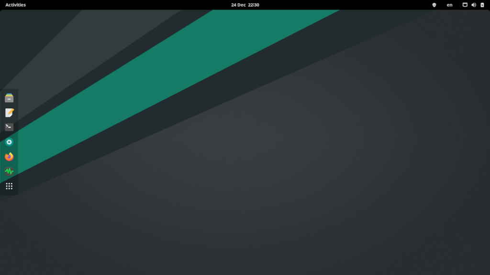
Task: Open the file manager from the dock
Action: [9, 97]
